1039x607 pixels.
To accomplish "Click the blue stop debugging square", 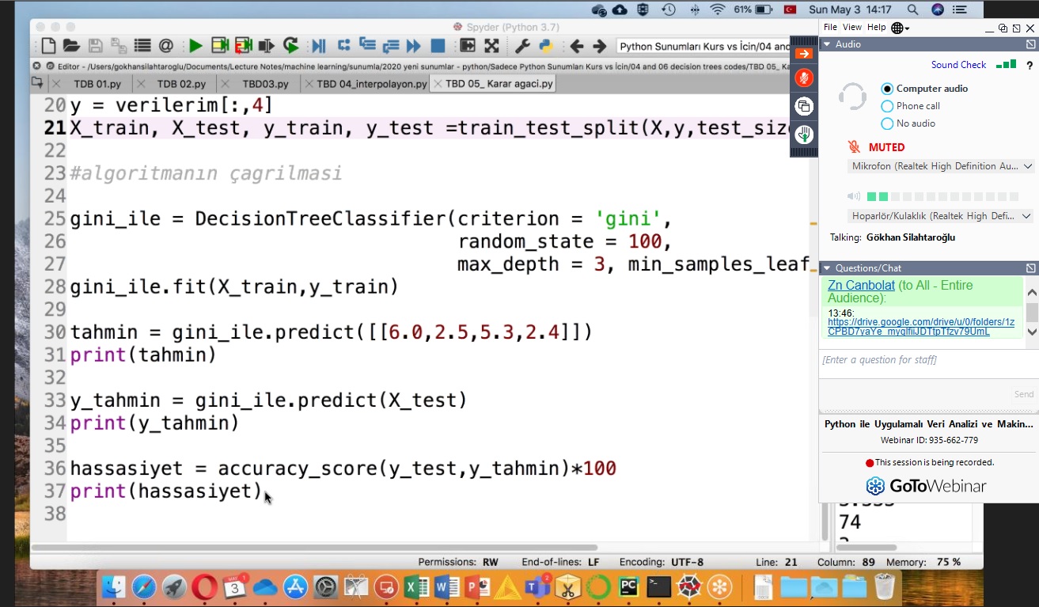I will 437,46.
